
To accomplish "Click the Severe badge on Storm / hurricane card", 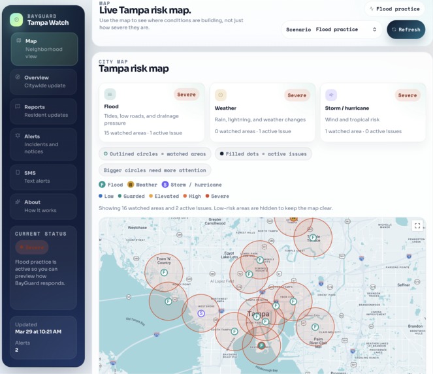I will 408,95.
